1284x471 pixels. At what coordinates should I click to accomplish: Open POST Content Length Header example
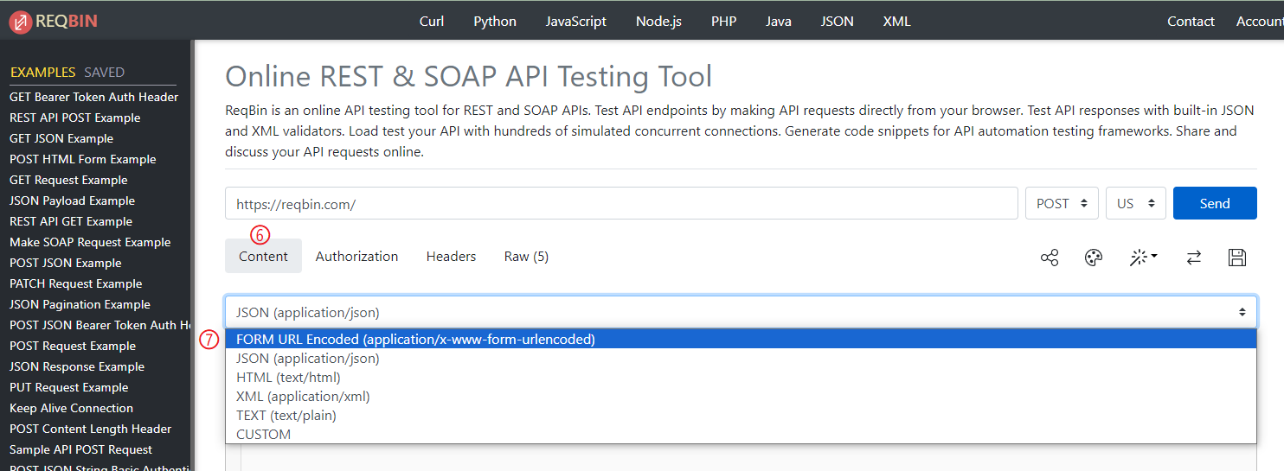(91, 429)
